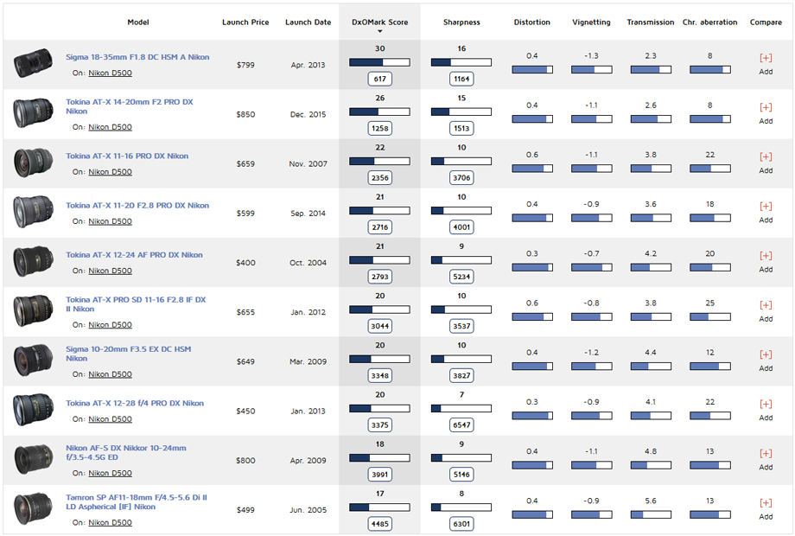
Task: Open Tokina PRO SD 11-16 II lens thumbnail
Action: [34, 310]
